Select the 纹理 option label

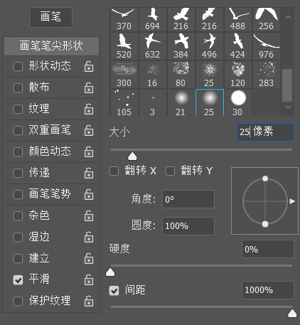[39, 109]
